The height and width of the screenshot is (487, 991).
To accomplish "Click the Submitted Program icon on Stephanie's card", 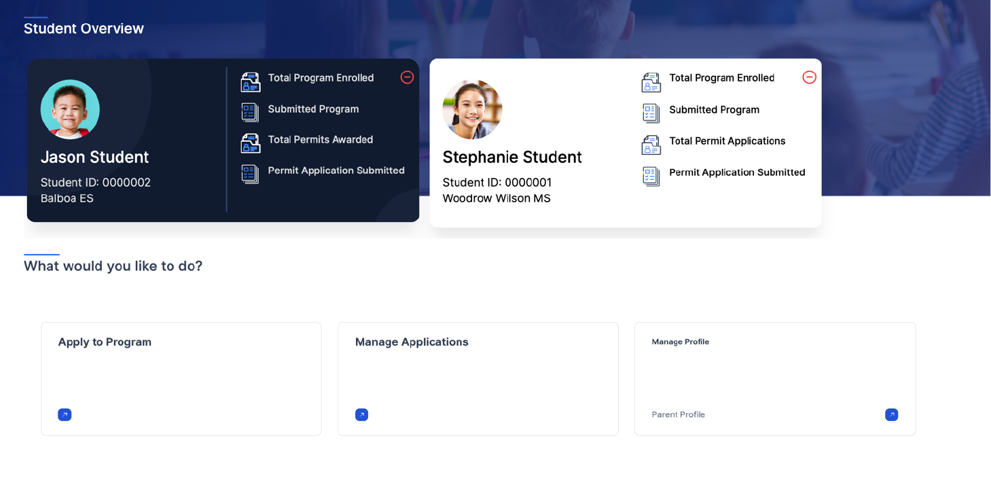I will click(x=651, y=113).
